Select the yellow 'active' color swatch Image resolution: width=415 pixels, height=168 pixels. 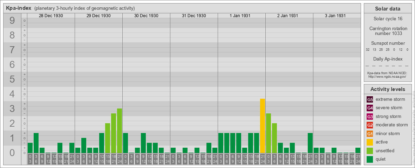pyautogui.click(x=370, y=142)
